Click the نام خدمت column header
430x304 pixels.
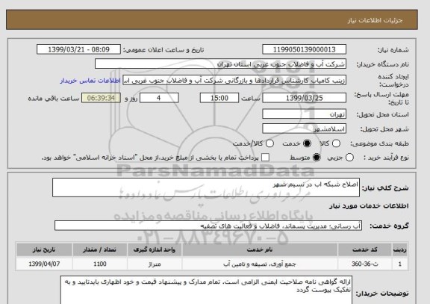[x=260, y=249]
